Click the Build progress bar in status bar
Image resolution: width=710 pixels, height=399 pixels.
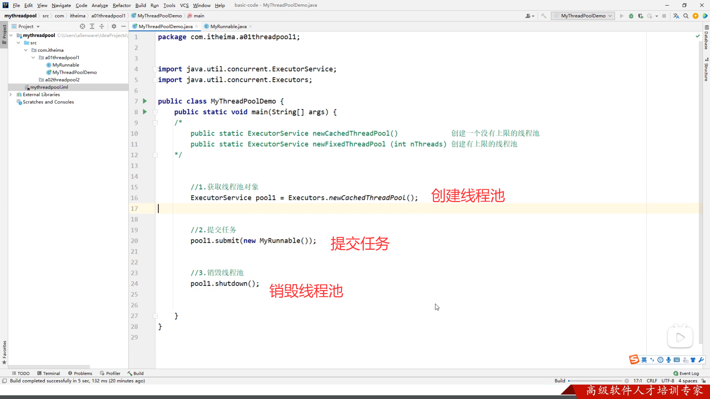tap(595, 381)
